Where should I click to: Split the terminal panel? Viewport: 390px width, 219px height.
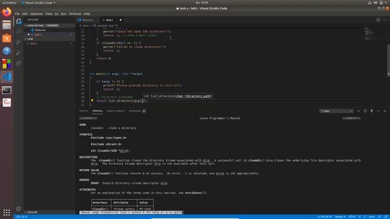365,111
